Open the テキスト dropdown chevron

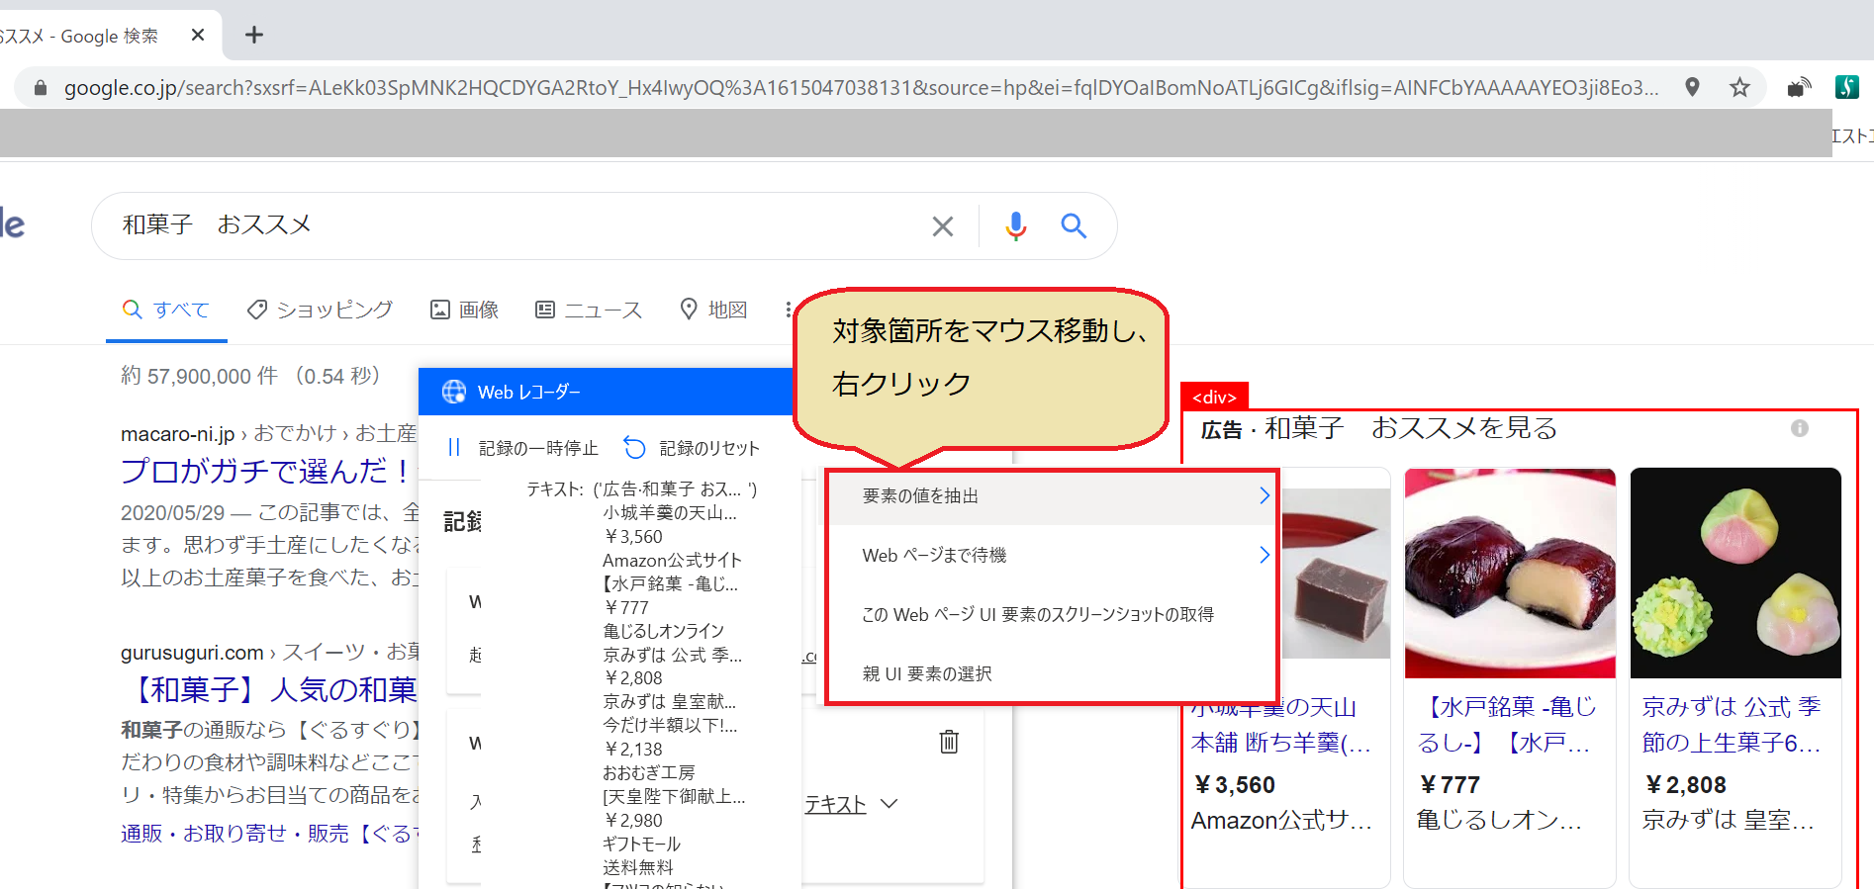pos(889,804)
